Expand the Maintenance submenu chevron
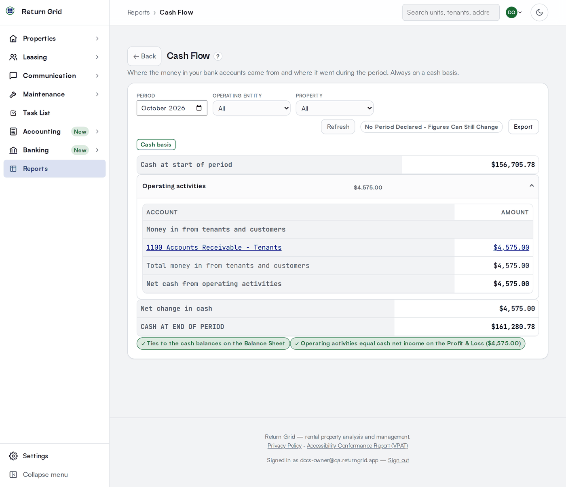 click(x=97, y=94)
